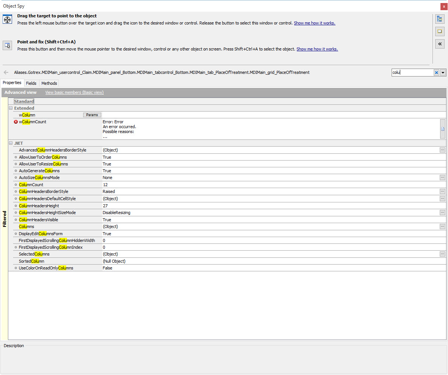Open the wColumnCount error details icon
448x375 pixels.
coord(443,129)
